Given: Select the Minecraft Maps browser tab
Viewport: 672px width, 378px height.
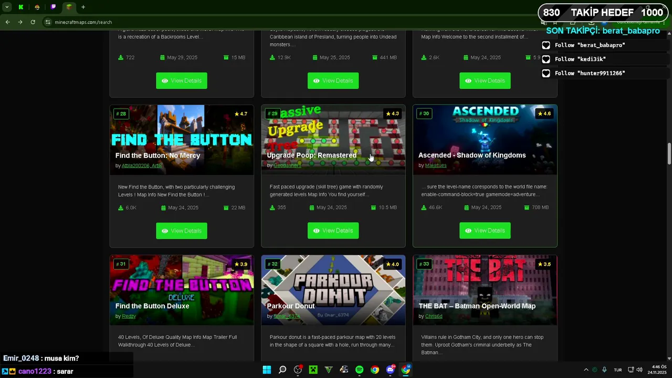Looking at the screenshot, I should (69, 7).
